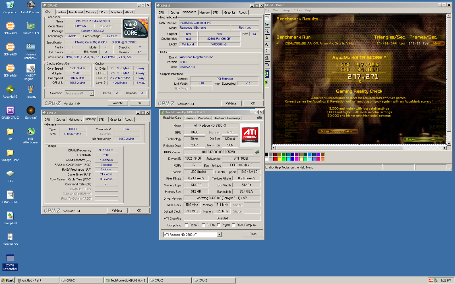Select the MSI Afterburner desktop icon
This screenshot has height=284, width=455.
pos(31,135)
